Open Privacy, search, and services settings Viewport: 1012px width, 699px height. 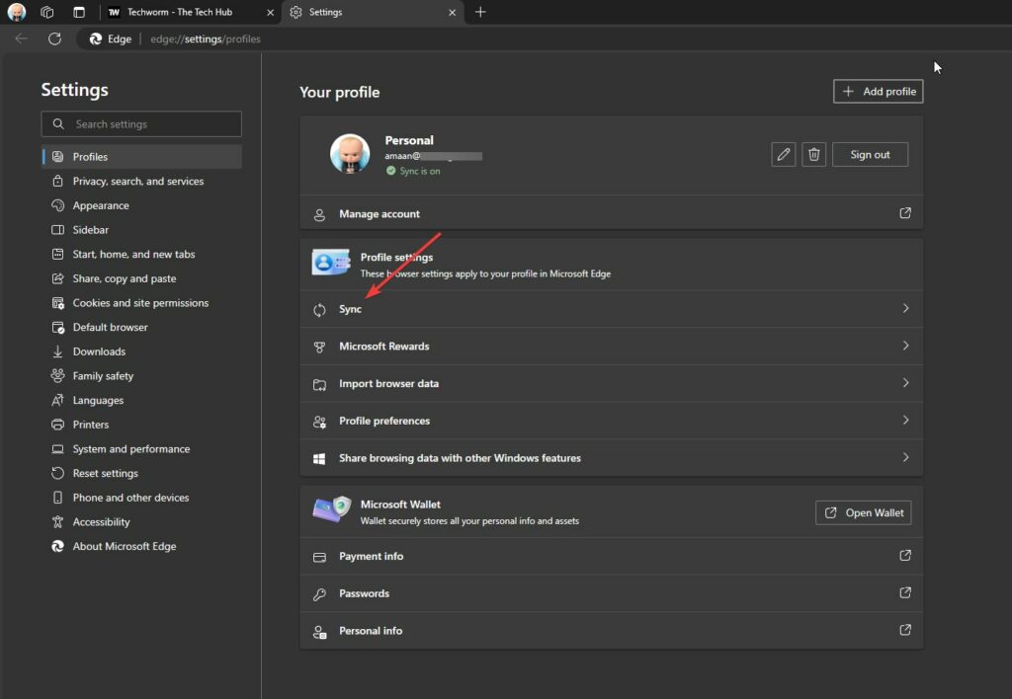[142, 182]
